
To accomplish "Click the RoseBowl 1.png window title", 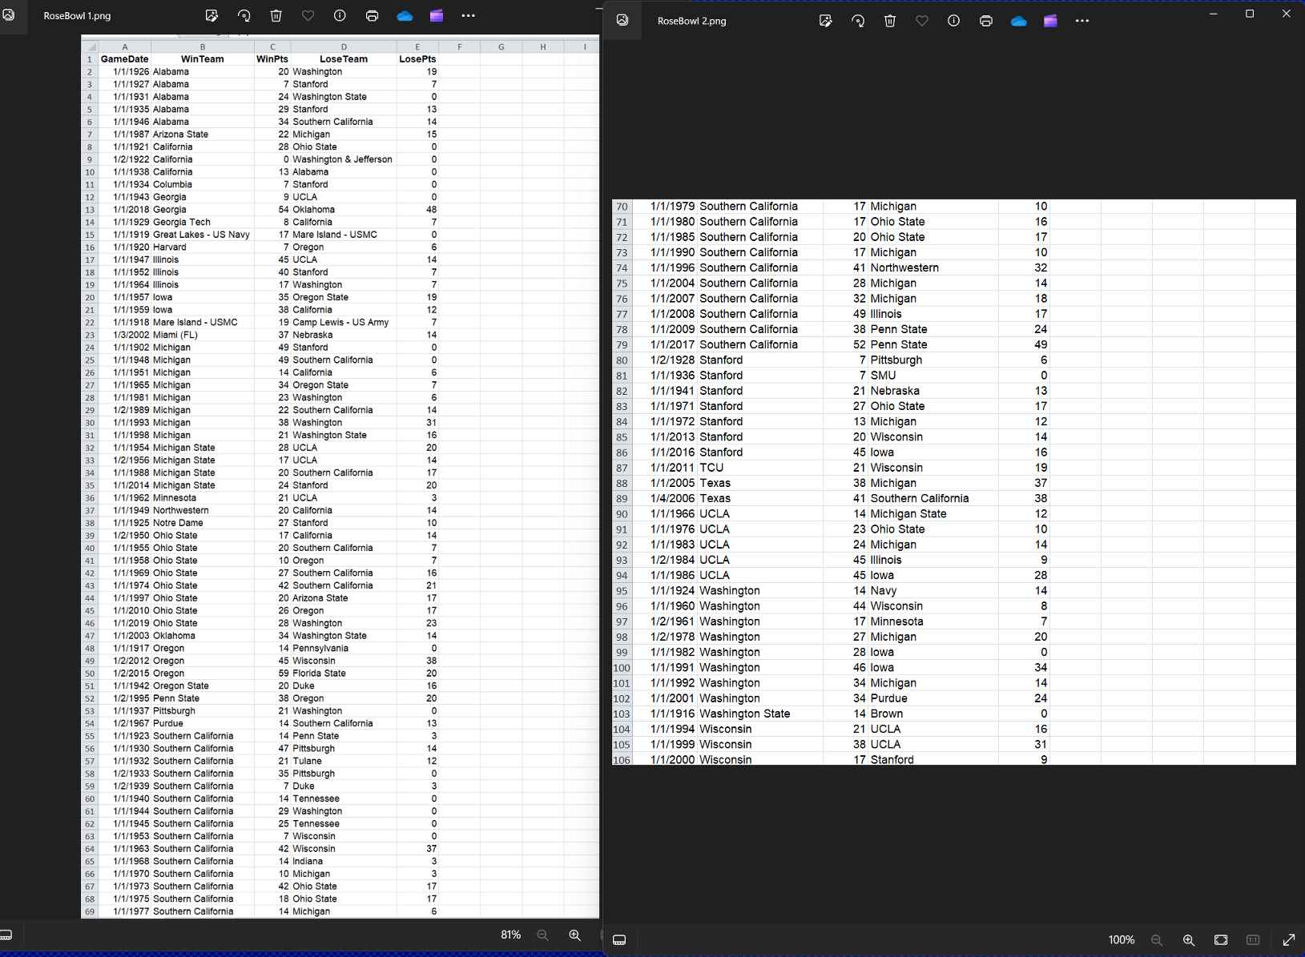I will pos(77,16).
